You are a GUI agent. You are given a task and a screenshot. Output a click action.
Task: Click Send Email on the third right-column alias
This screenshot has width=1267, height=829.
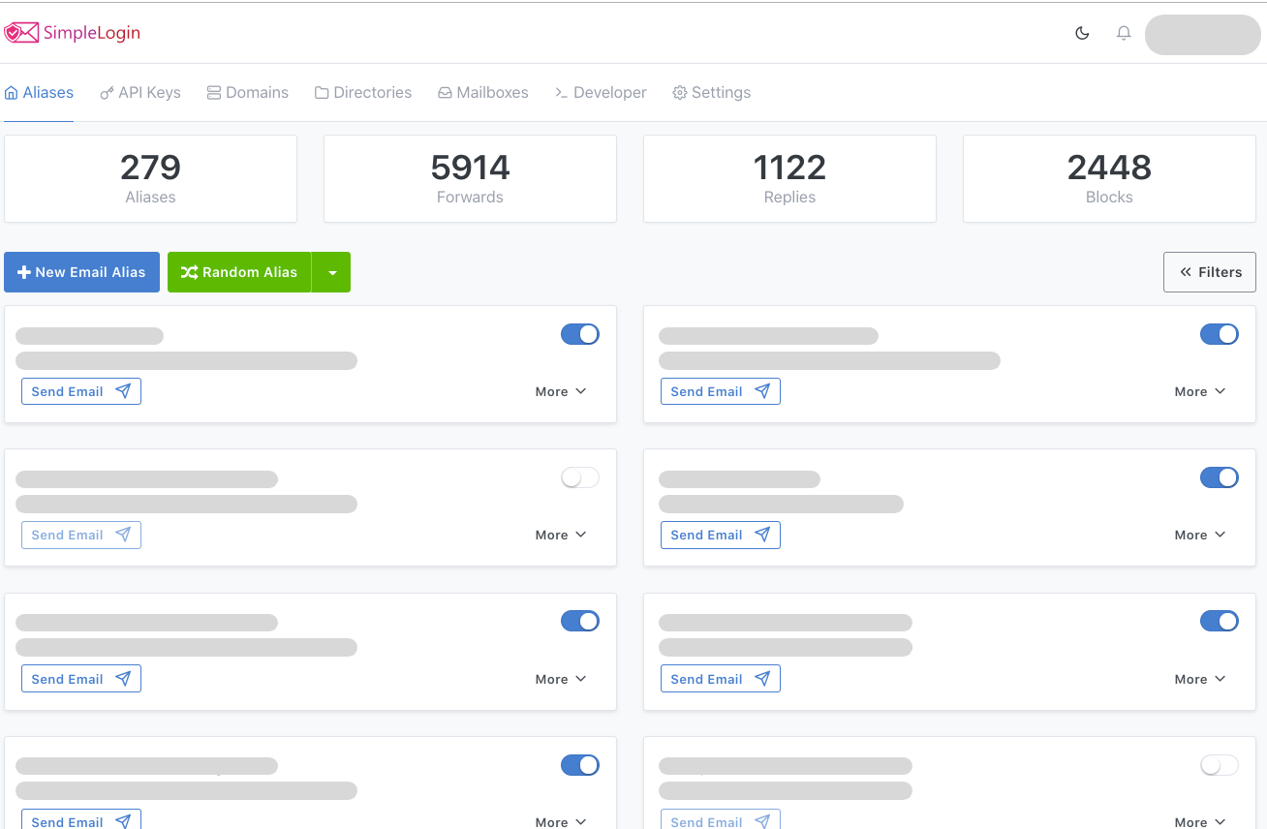pyautogui.click(x=721, y=679)
